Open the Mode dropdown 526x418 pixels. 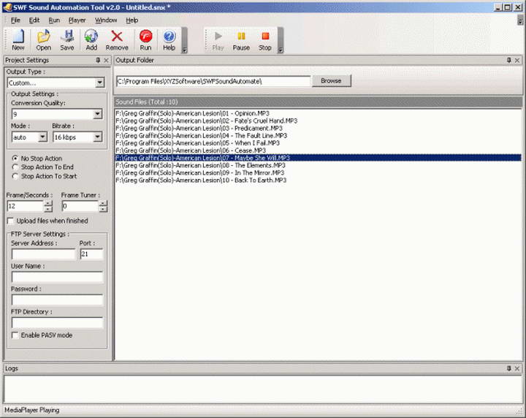(x=42, y=137)
